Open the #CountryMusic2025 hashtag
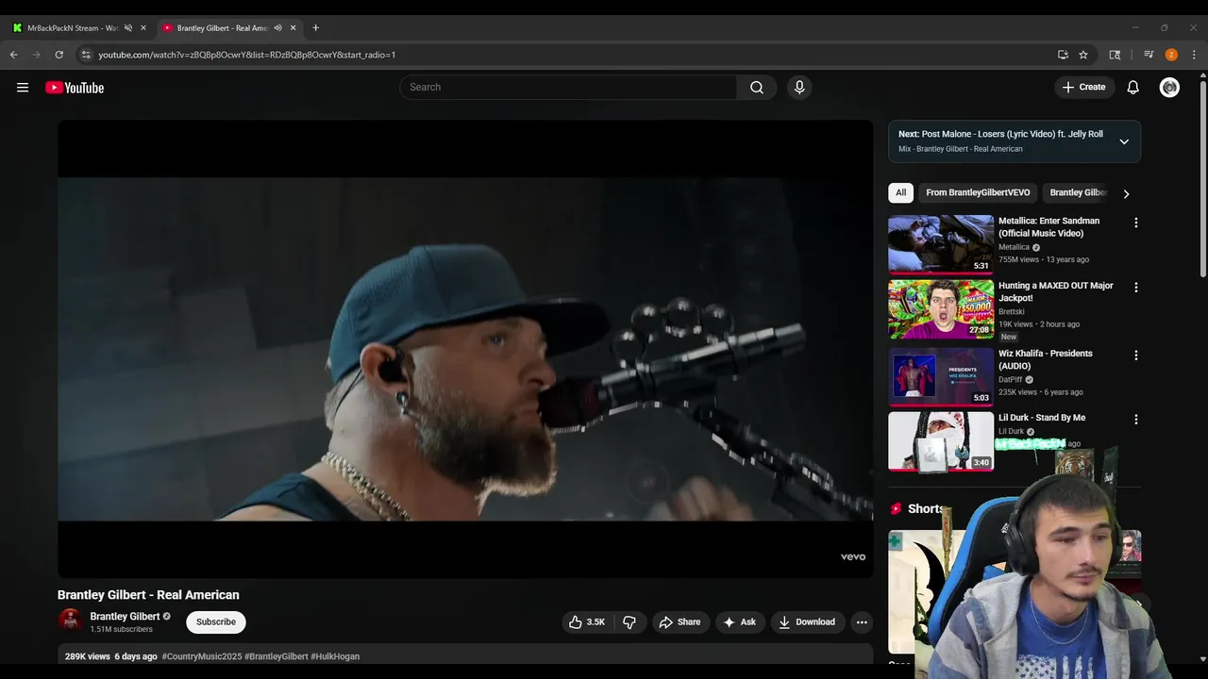The height and width of the screenshot is (679, 1208). click(x=202, y=656)
